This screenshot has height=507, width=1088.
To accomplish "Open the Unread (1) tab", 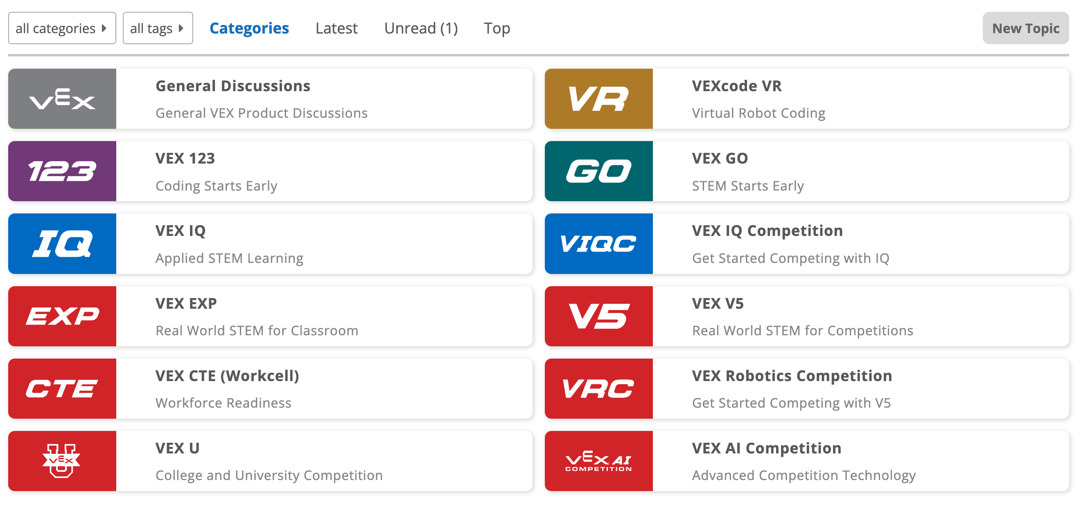I will [x=421, y=28].
